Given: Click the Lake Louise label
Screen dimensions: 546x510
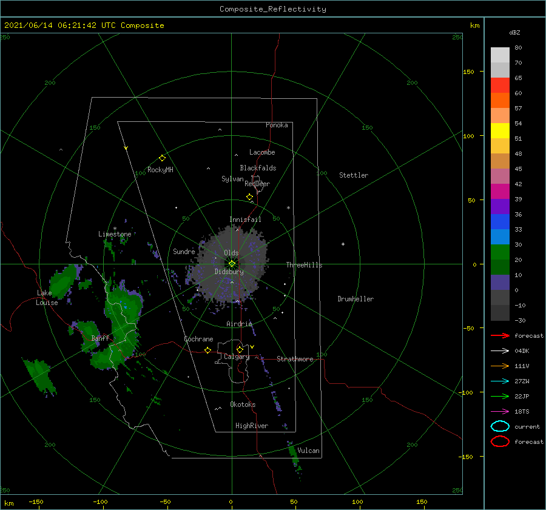Looking at the screenshot, I should click(47, 298).
